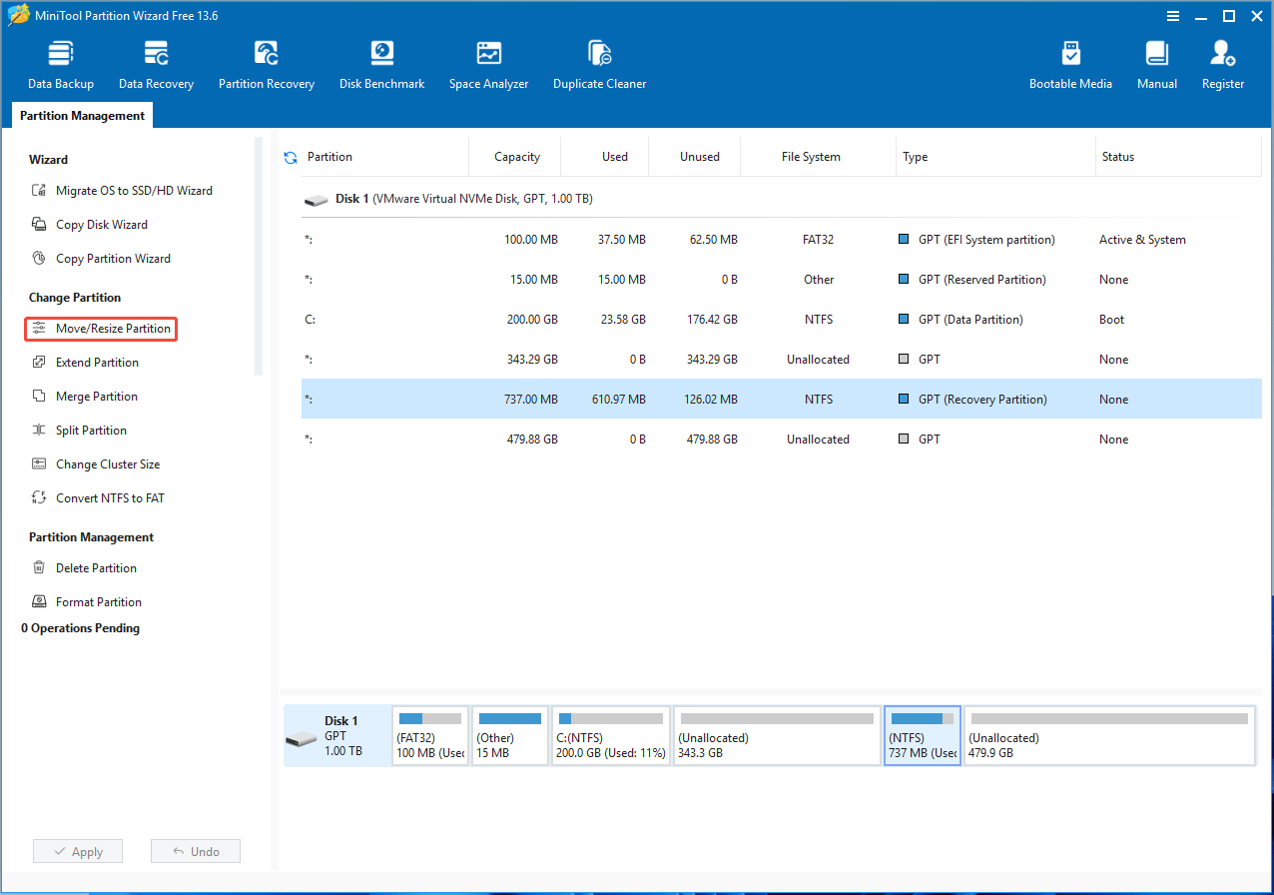Select the 479.88 GB unallocated block
Image resolution: width=1274 pixels, height=895 pixels.
[x=1108, y=737]
